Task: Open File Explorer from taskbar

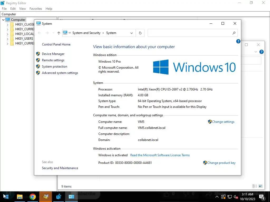Action: click(20, 196)
